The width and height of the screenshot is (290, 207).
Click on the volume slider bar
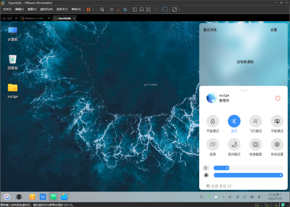(x=248, y=168)
